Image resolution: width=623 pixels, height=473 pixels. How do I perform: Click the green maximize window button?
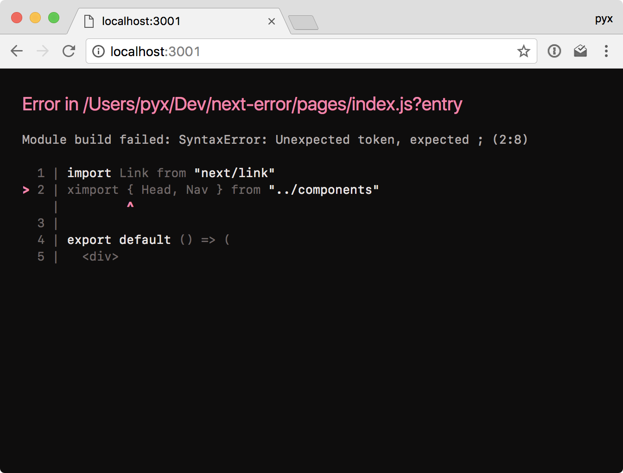click(x=54, y=18)
